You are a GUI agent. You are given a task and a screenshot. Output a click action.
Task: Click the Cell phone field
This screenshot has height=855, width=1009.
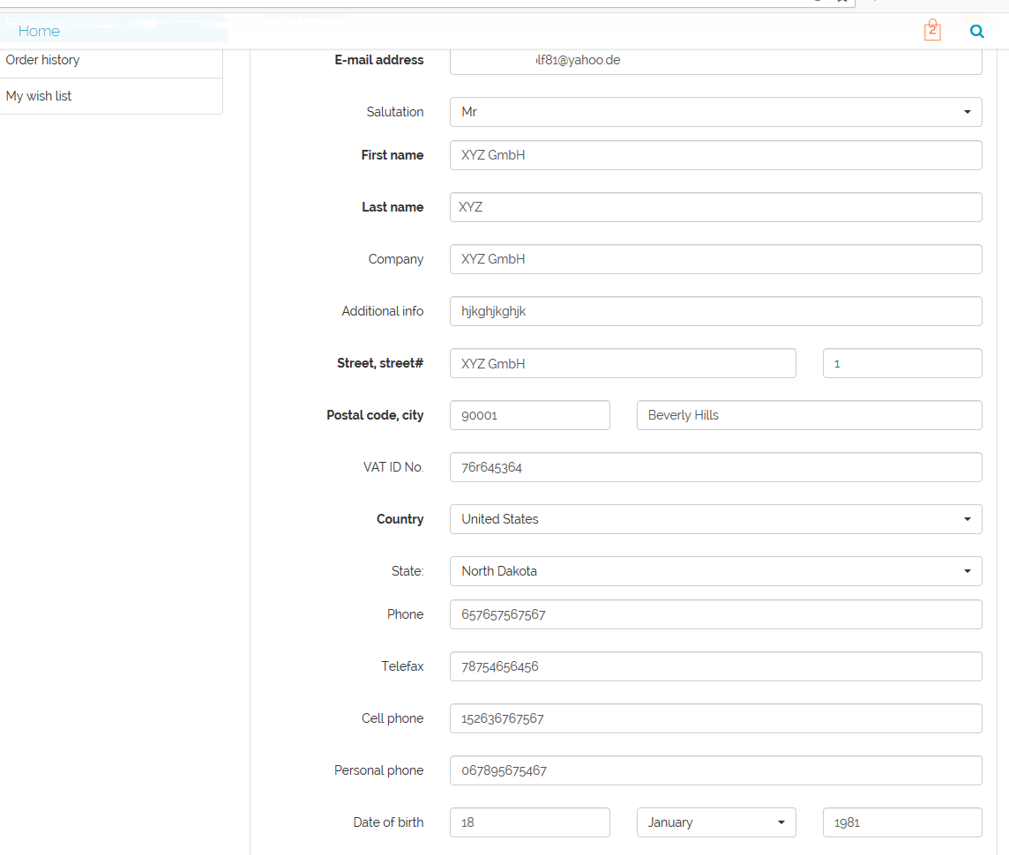click(715, 718)
